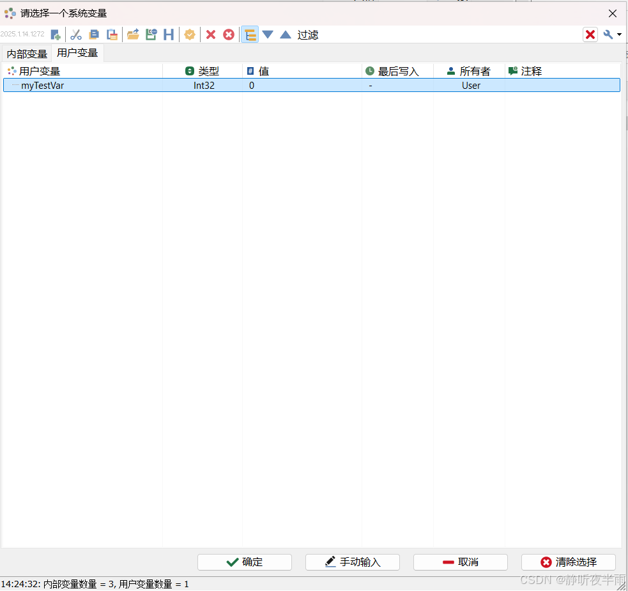Click the 最后写入 column header
Viewport: 628px width, 591px height.
pos(398,72)
